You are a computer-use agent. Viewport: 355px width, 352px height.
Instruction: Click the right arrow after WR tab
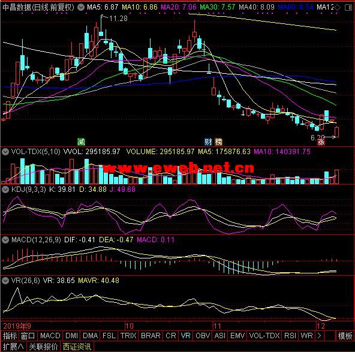pyautogui.click(x=319, y=335)
